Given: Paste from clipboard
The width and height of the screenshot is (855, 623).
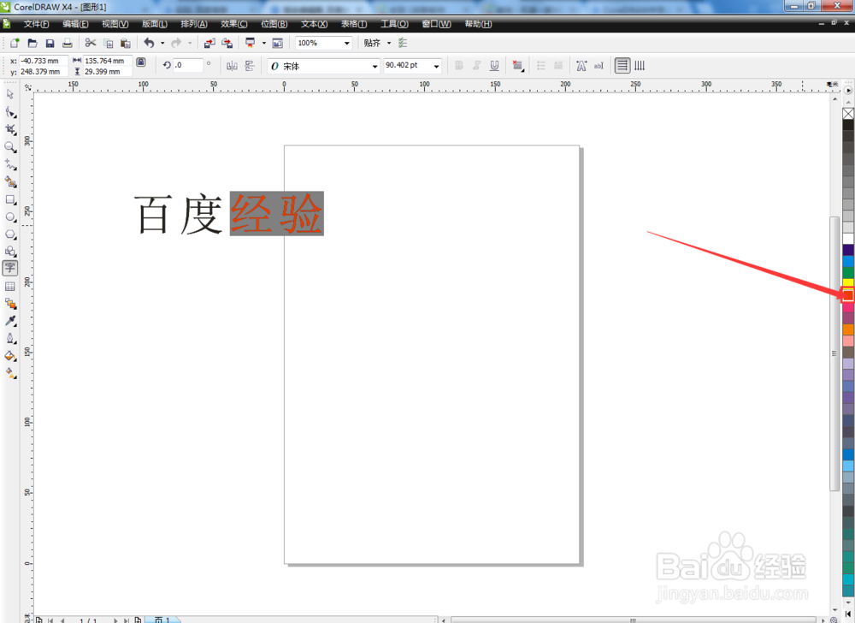Looking at the screenshot, I should [x=126, y=43].
